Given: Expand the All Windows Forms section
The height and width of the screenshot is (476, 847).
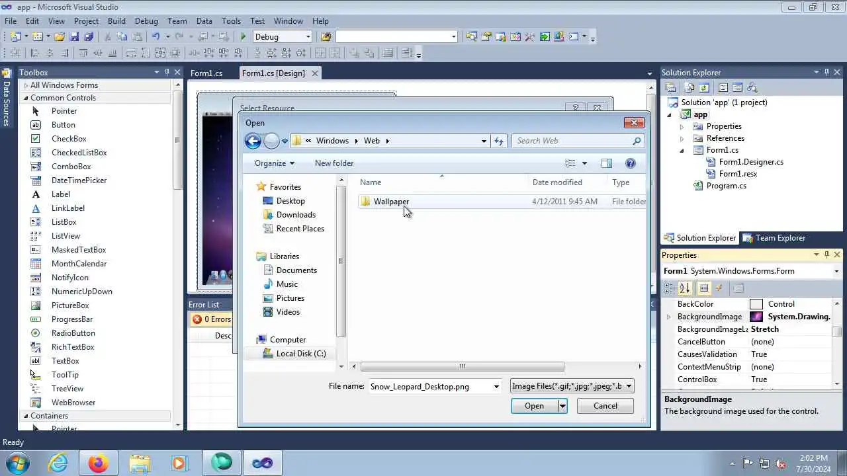Looking at the screenshot, I should (26, 85).
